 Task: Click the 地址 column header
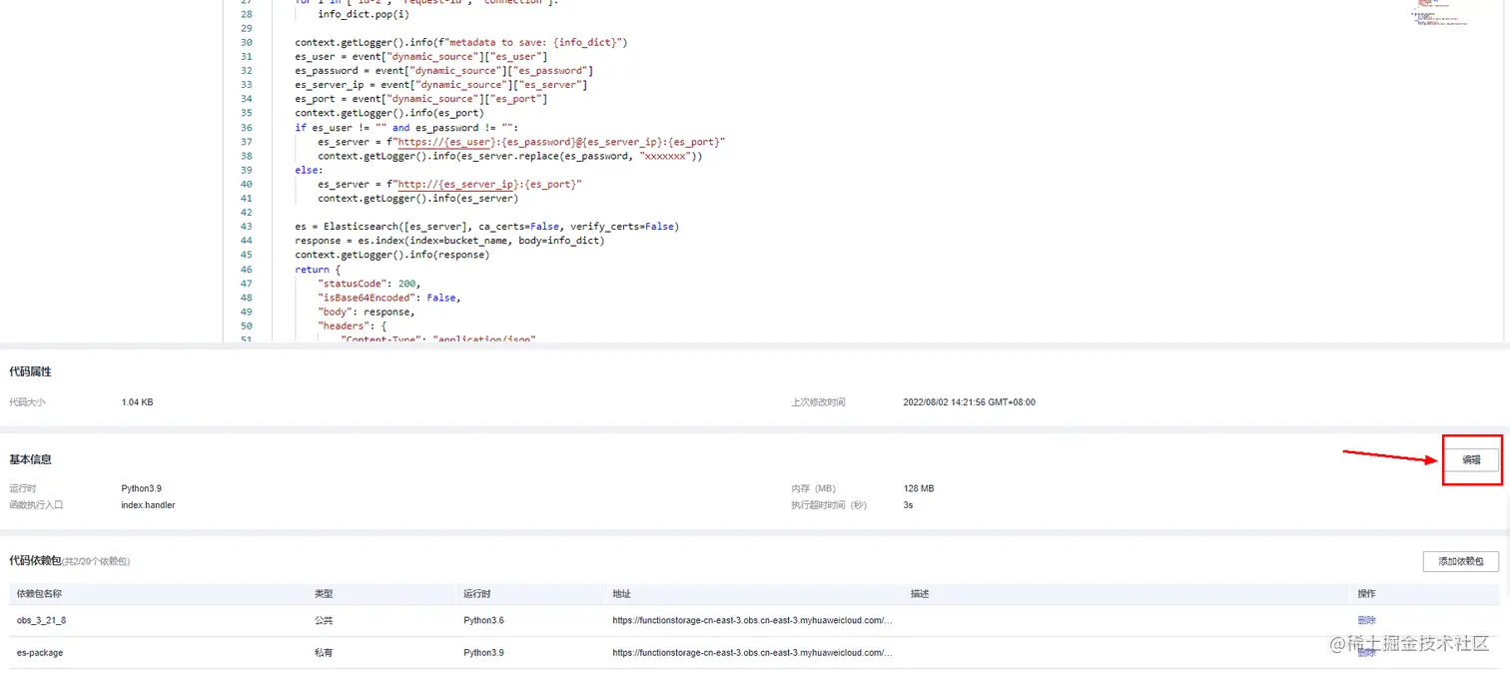coord(621,594)
